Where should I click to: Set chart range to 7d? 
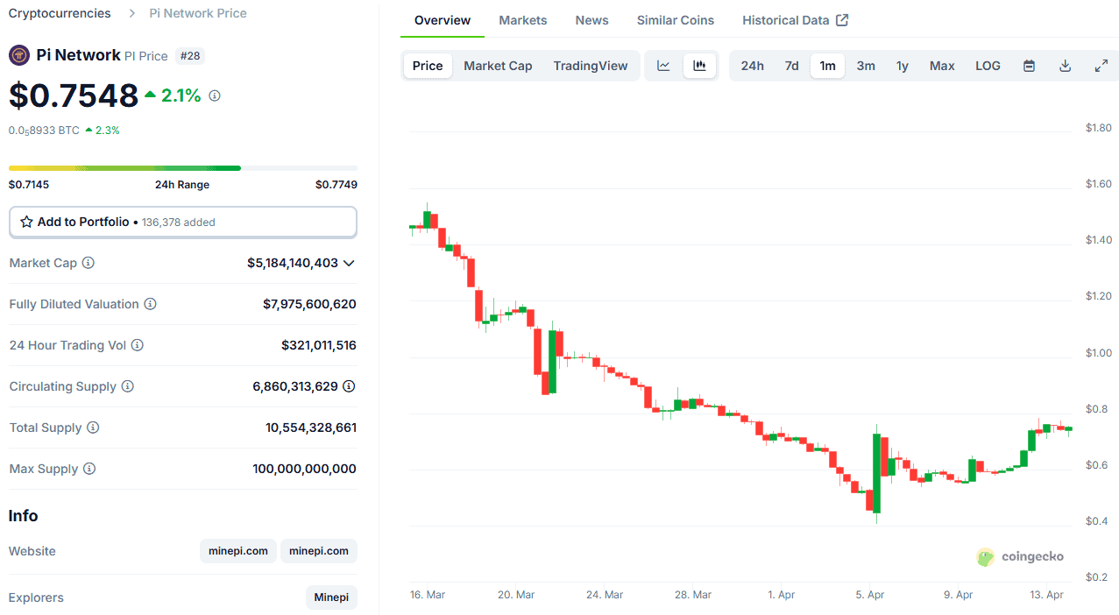(791, 66)
